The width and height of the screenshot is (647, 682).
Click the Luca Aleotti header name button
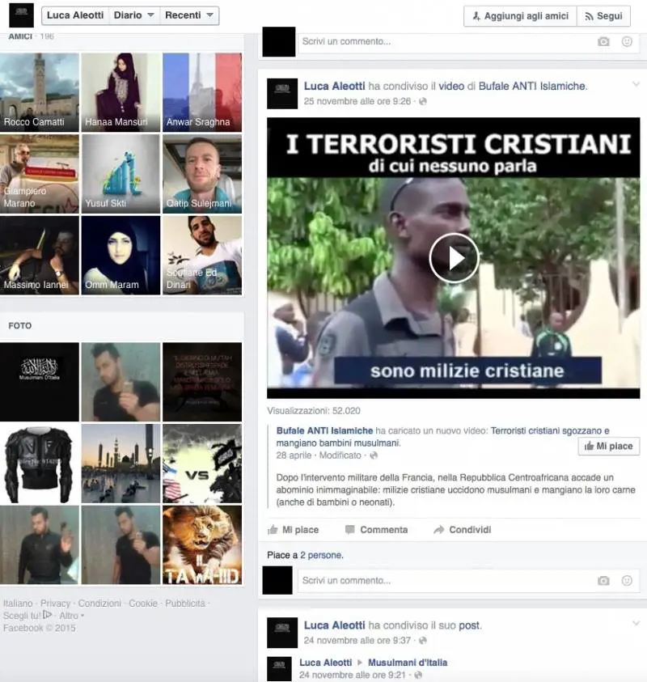point(75,15)
